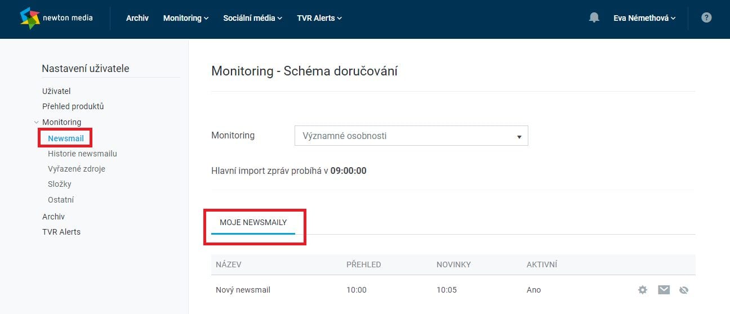Toggle visibility eye of Nový newsmail
Image resolution: width=730 pixels, height=314 pixels.
coord(684,290)
